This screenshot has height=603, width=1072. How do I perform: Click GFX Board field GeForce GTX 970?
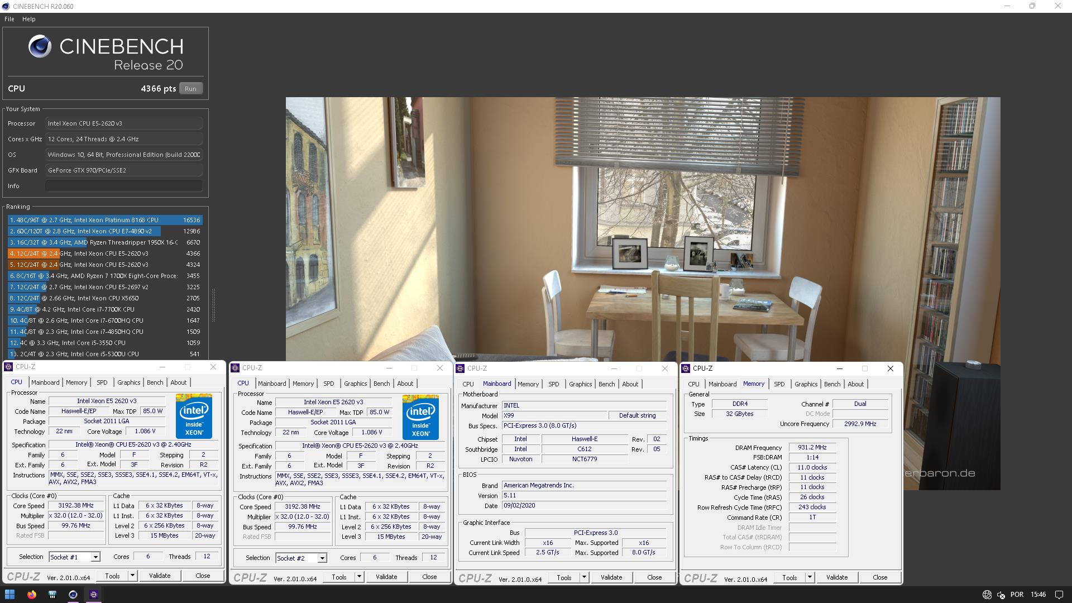pyautogui.click(x=124, y=170)
